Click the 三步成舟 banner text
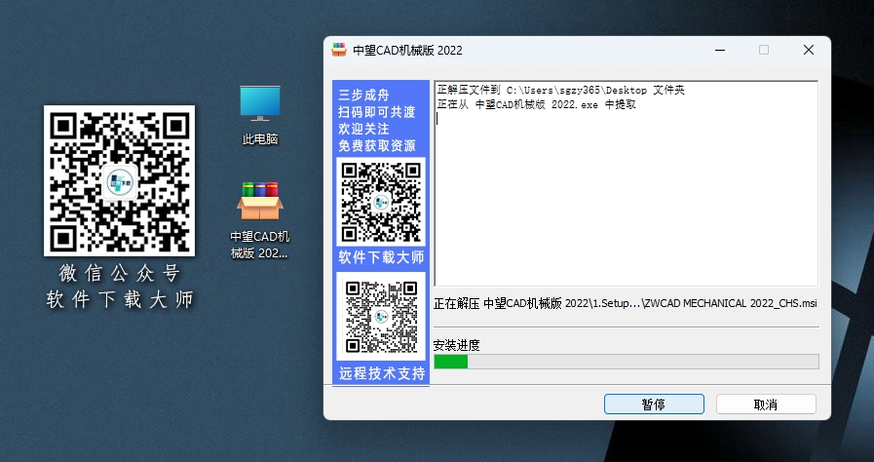 pos(363,95)
